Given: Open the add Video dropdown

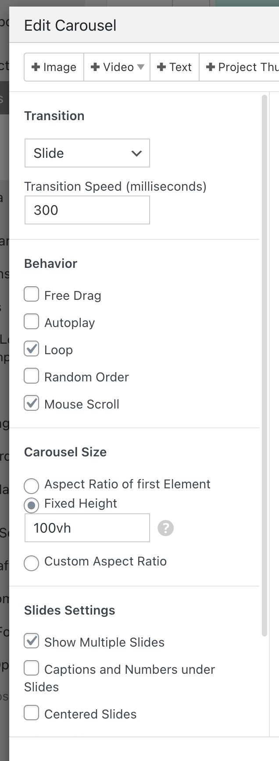Looking at the screenshot, I should pos(117,67).
